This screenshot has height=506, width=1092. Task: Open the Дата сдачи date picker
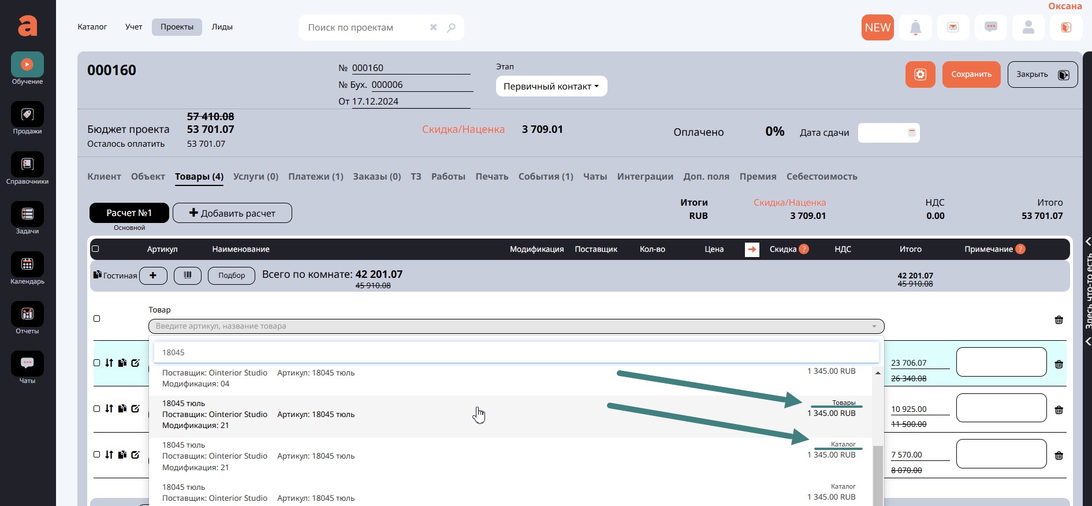[912, 133]
